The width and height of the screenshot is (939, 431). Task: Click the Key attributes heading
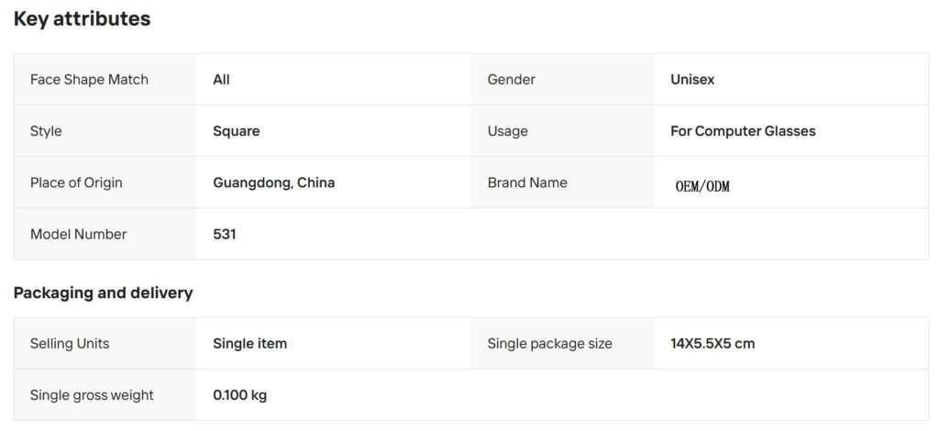point(82,19)
